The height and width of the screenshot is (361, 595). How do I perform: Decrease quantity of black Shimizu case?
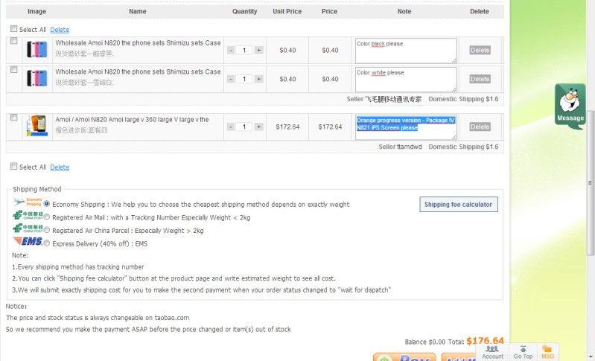[x=231, y=50]
